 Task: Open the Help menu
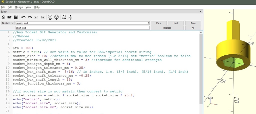pos(37,7)
